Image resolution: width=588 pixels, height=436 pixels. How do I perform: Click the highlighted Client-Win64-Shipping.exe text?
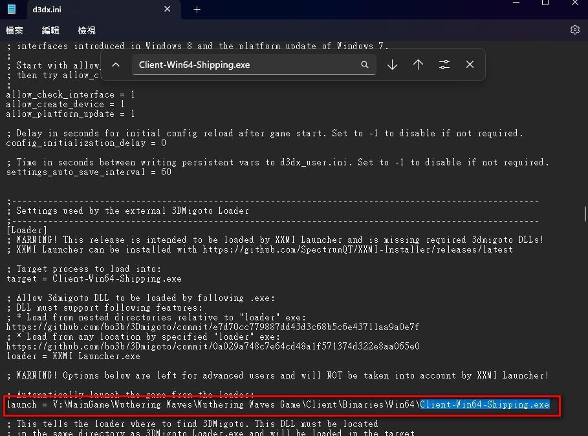coord(485,405)
